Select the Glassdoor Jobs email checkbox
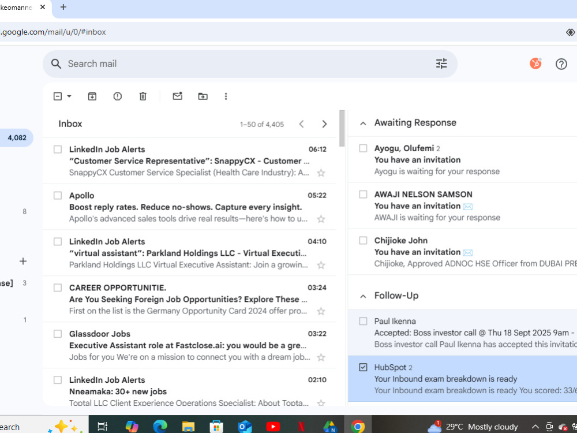Screen dimensions: 577x433 tap(58, 334)
